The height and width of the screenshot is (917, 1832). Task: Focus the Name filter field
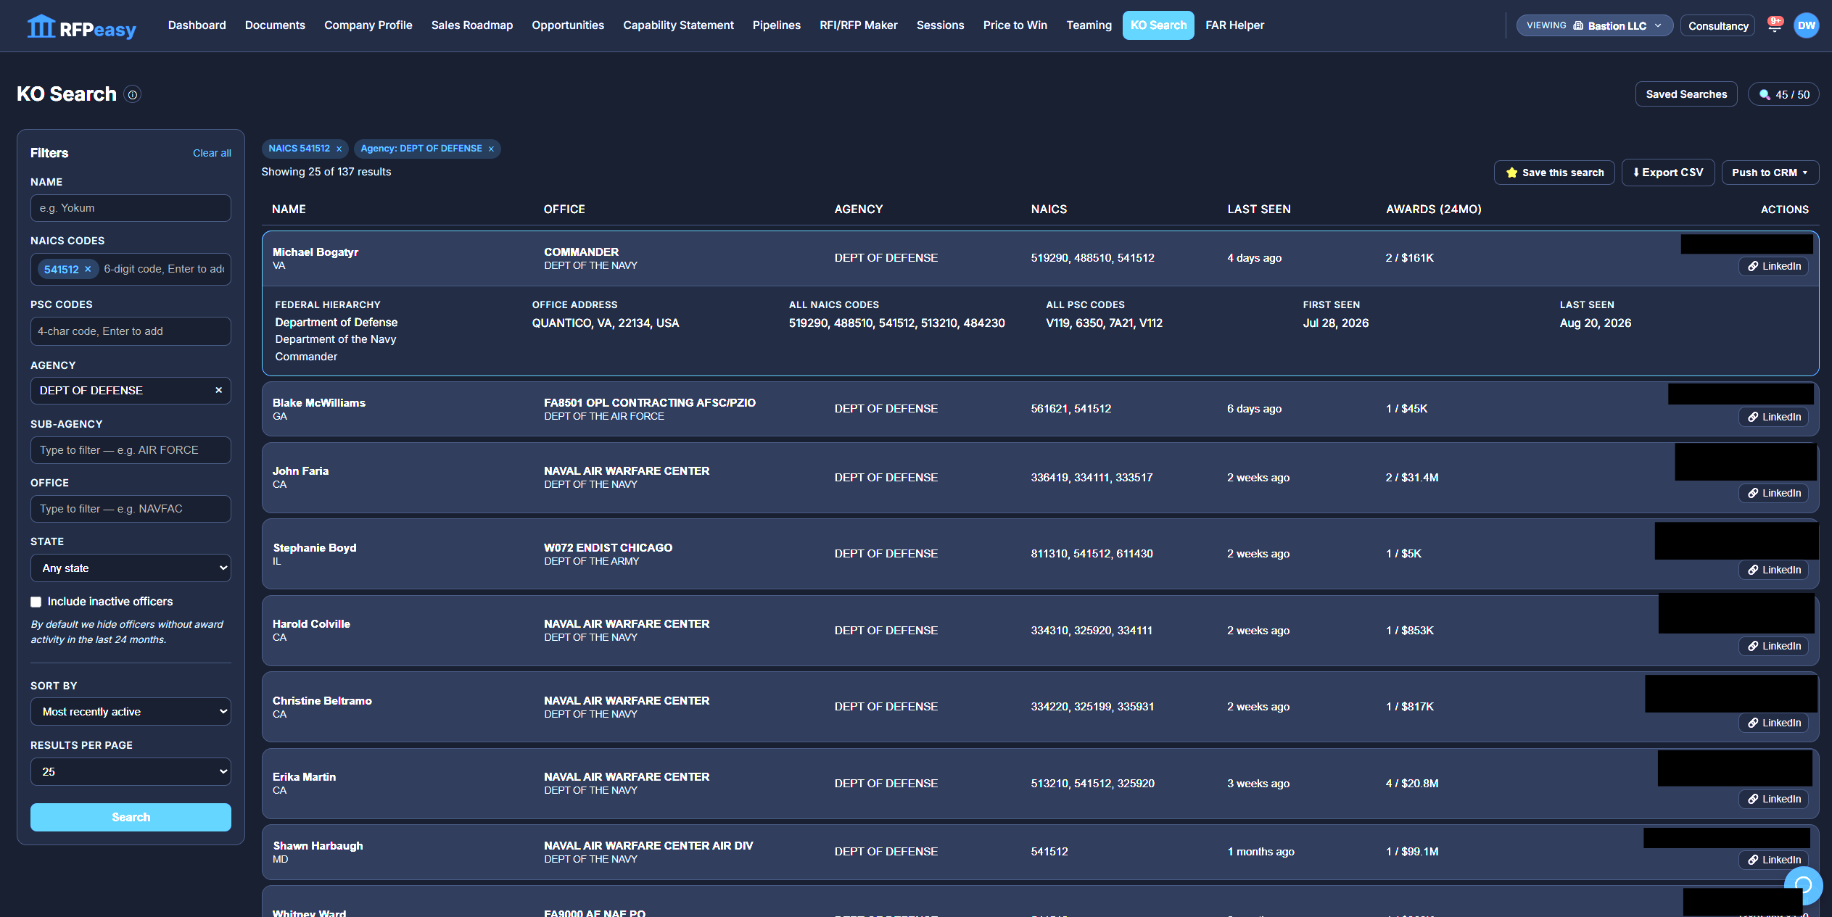click(131, 208)
